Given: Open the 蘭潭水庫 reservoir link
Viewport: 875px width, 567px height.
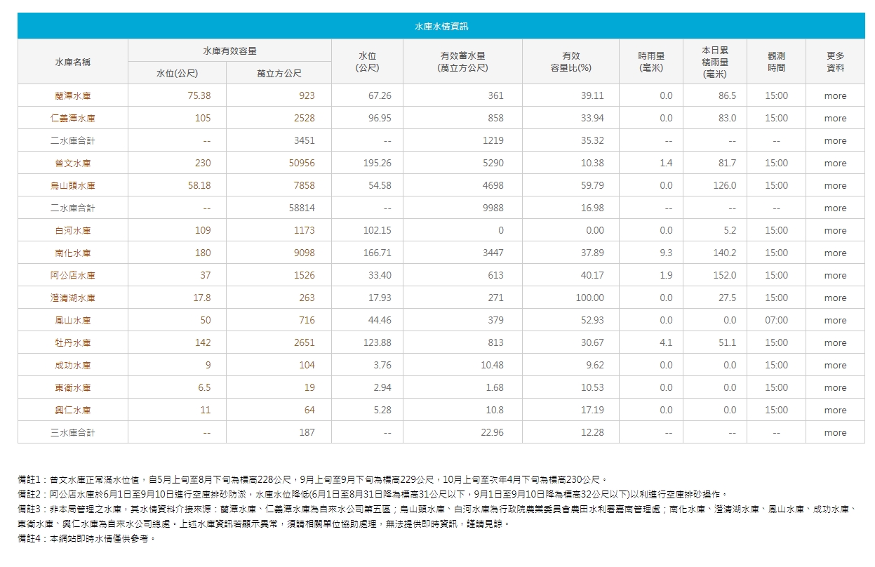Looking at the screenshot, I should [x=73, y=96].
